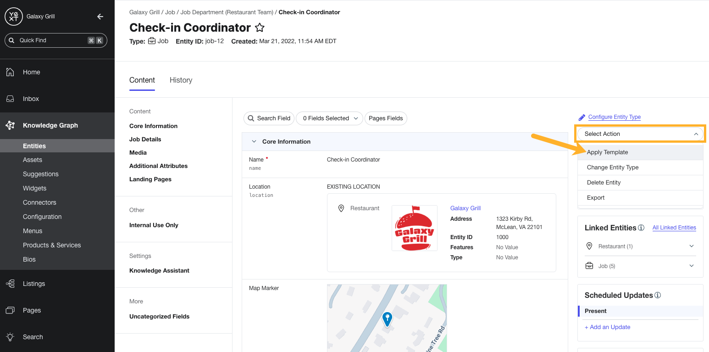The image size is (709, 352).
Task: Open Pages in the sidebar
Action: [32, 310]
